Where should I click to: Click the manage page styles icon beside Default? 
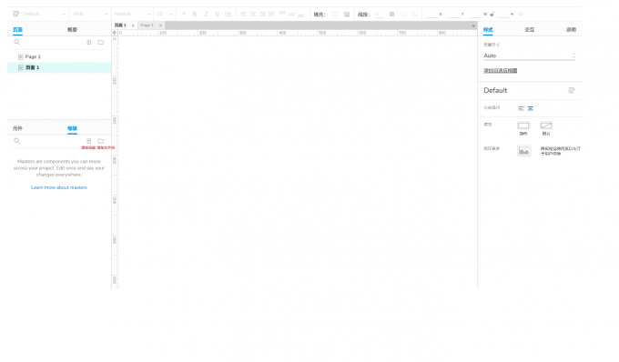click(572, 91)
